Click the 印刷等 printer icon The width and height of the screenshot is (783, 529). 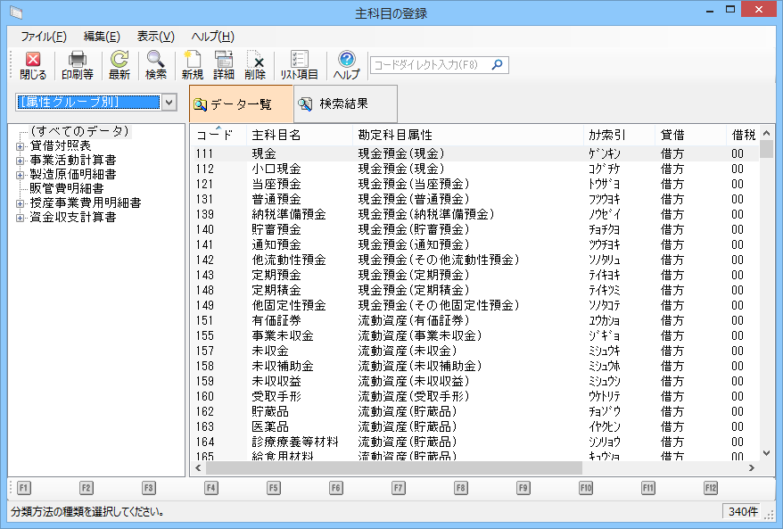(x=78, y=61)
